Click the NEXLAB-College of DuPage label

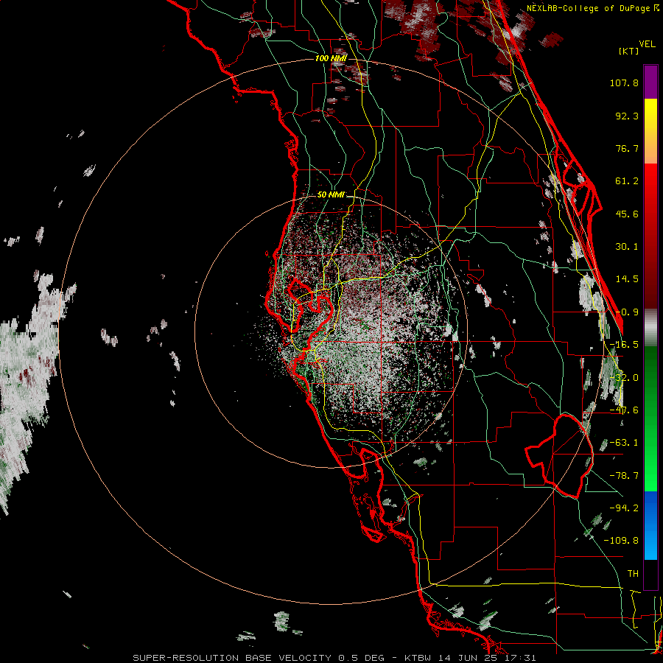click(592, 8)
